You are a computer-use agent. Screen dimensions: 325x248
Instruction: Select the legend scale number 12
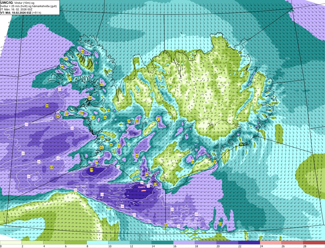[131, 246]
